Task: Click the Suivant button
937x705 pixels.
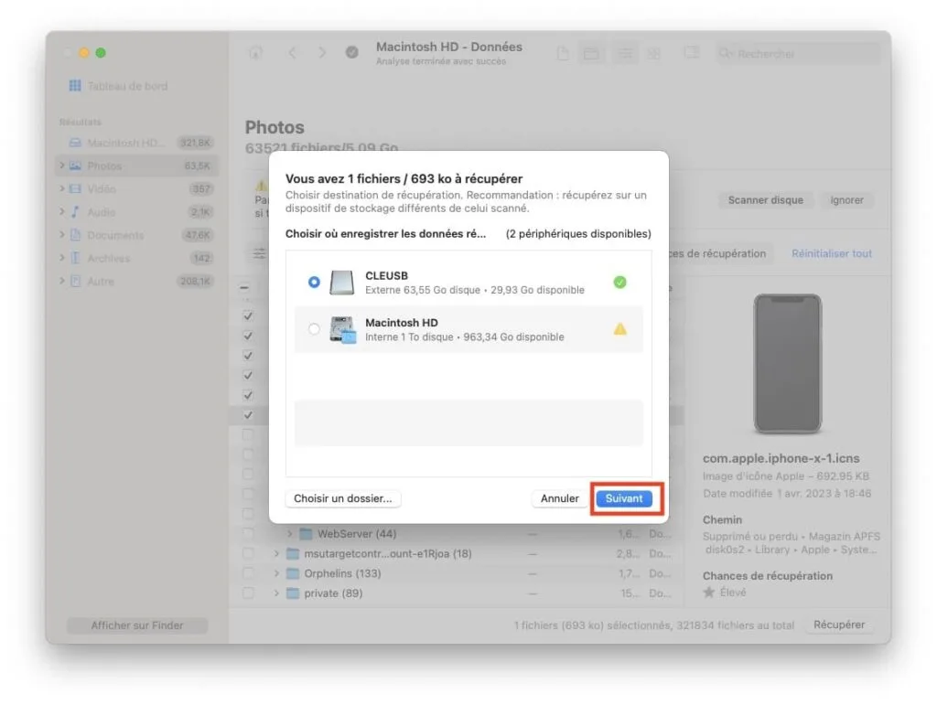Action: [626, 498]
